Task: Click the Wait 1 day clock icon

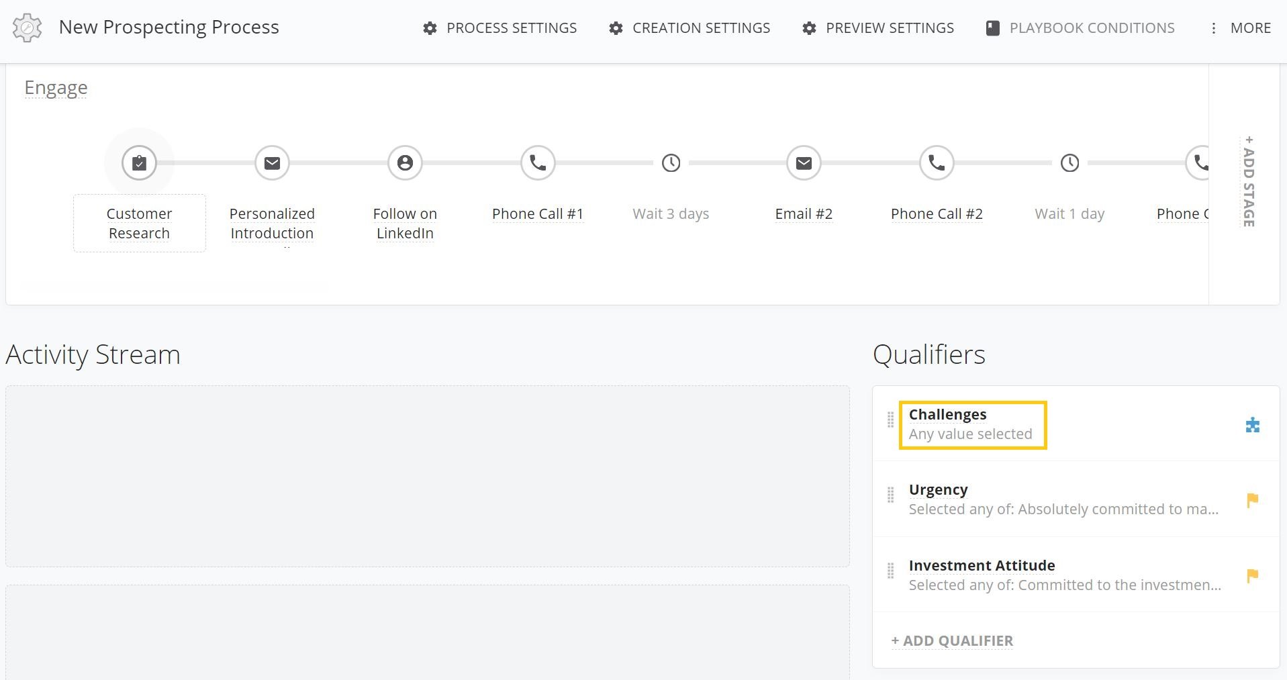Action: (1069, 162)
